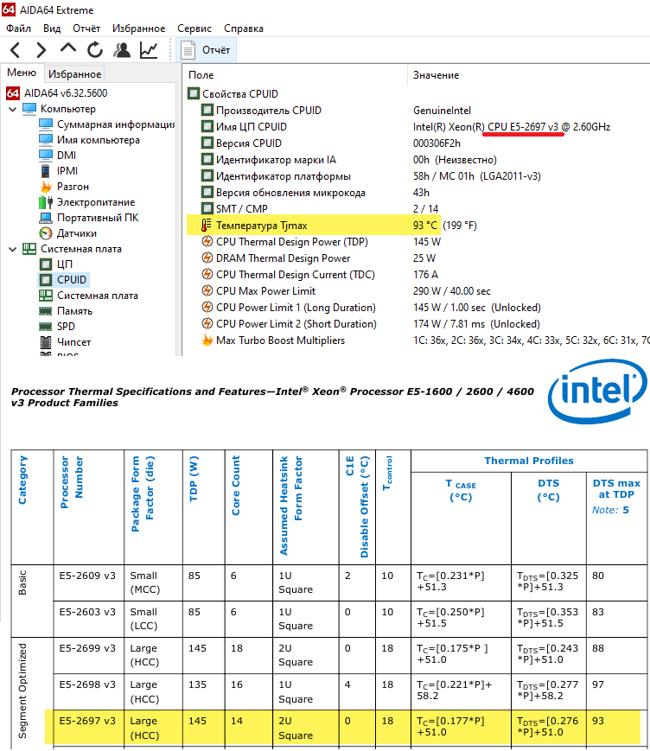Image resolution: width=650 pixels, height=751 pixels.
Task: Click the Чипсет chip icon
Action: coord(46,342)
